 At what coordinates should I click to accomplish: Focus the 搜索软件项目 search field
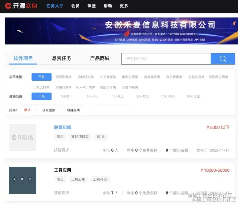166,59
